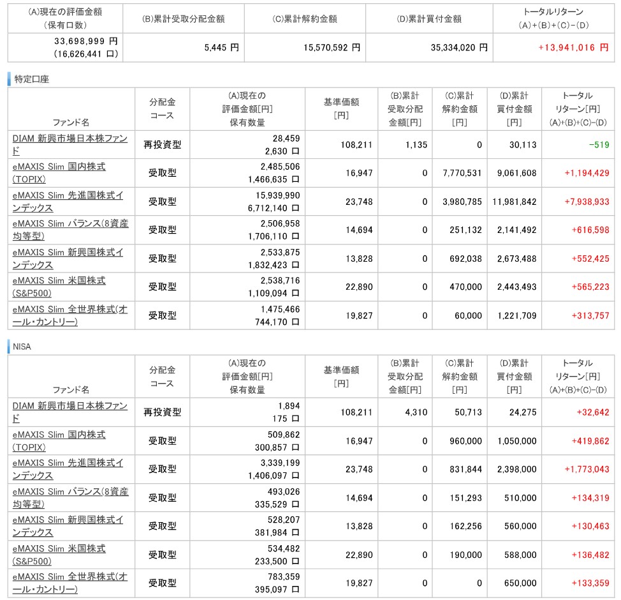
Task: Open eMAXIS Slim 新興国株式インデックス link in NISA table
Action: pos(68,526)
